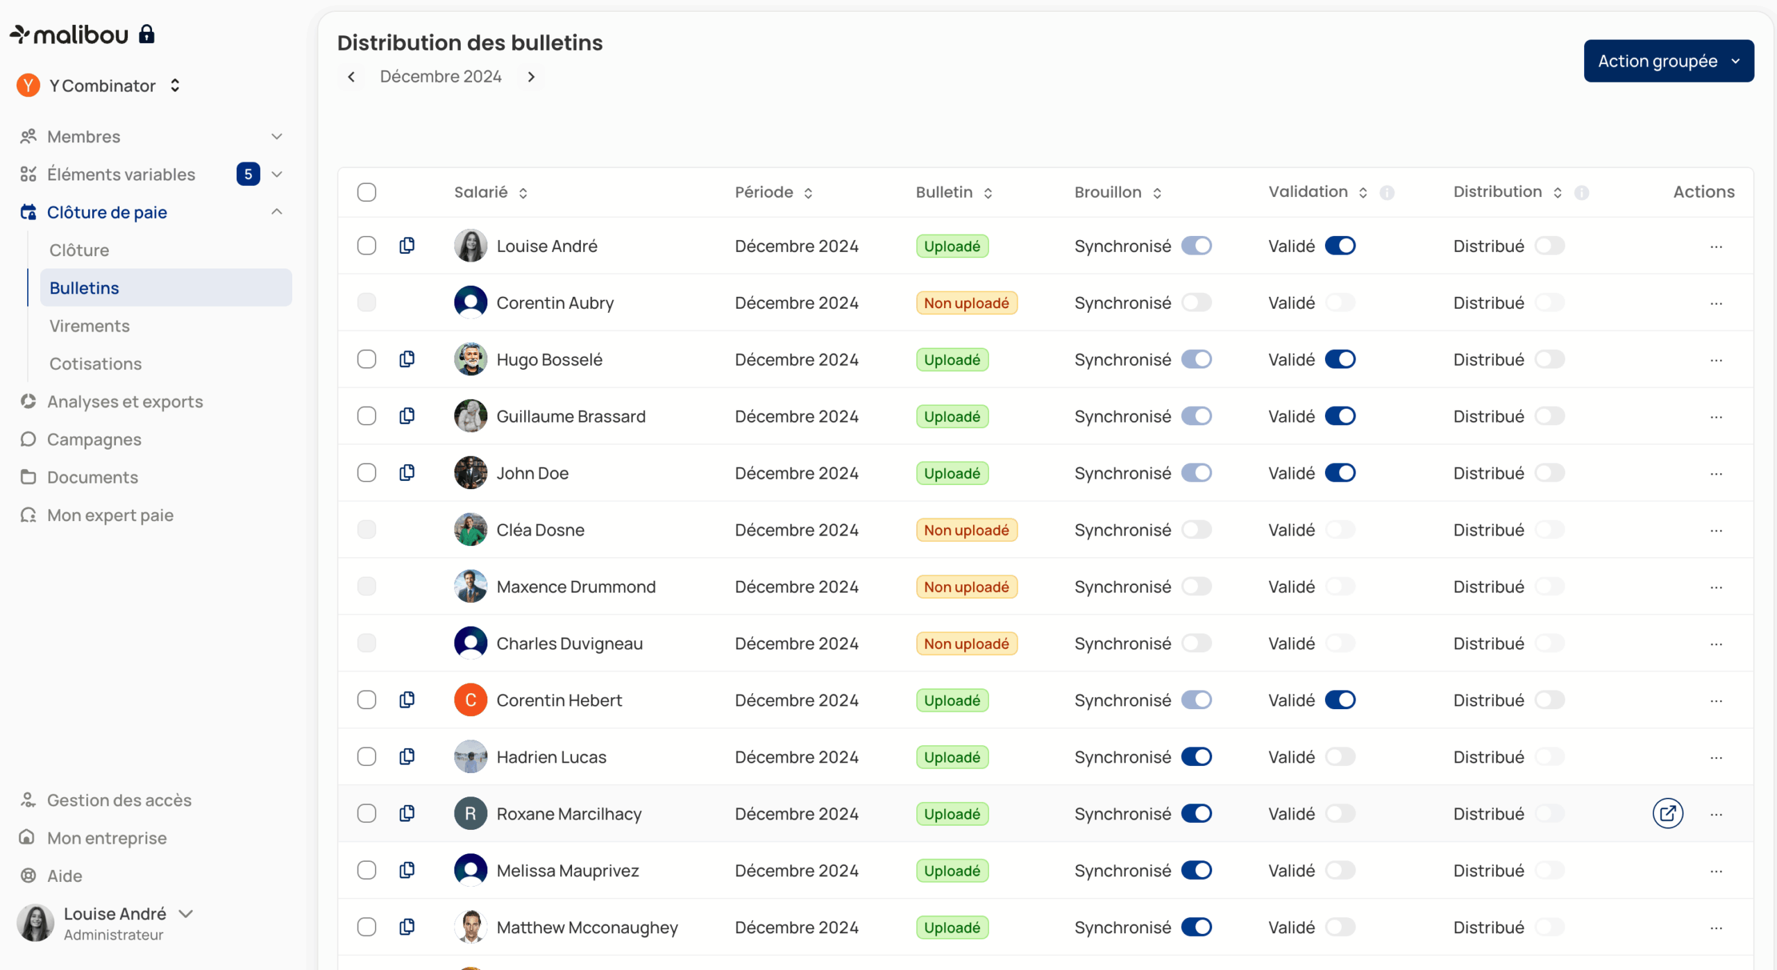Toggle Validé switch for Hugo Bosselé

(1340, 359)
